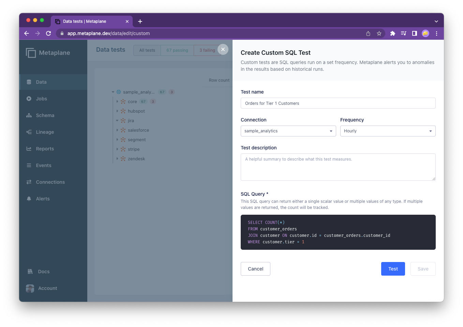Open Account avatar in sidebar

(x=30, y=288)
